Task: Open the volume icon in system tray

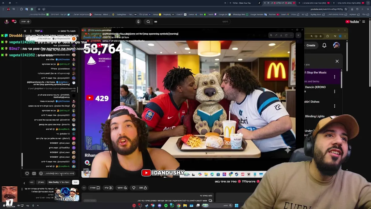Action: (18, 206)
